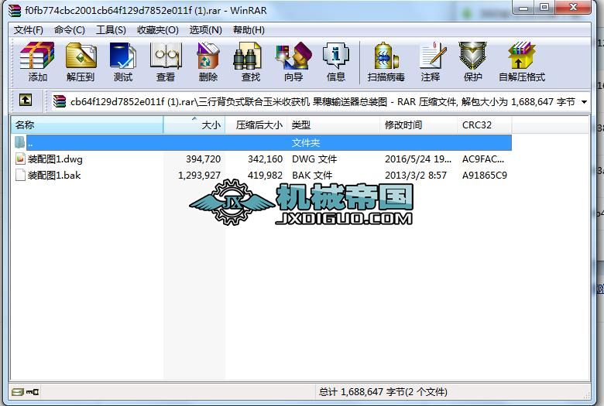Close the WinRAR window
Screen dimensions: 604x406
click(x=573, y=8)
